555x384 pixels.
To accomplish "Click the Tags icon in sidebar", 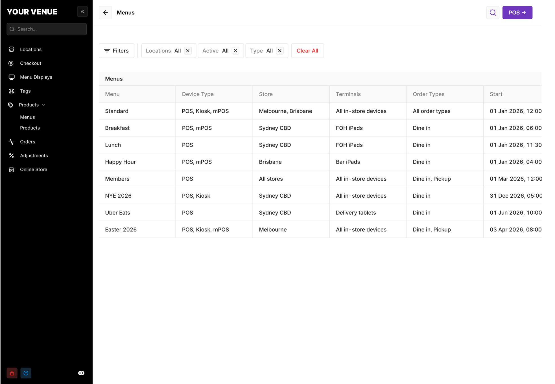I will tap(11, 91).
